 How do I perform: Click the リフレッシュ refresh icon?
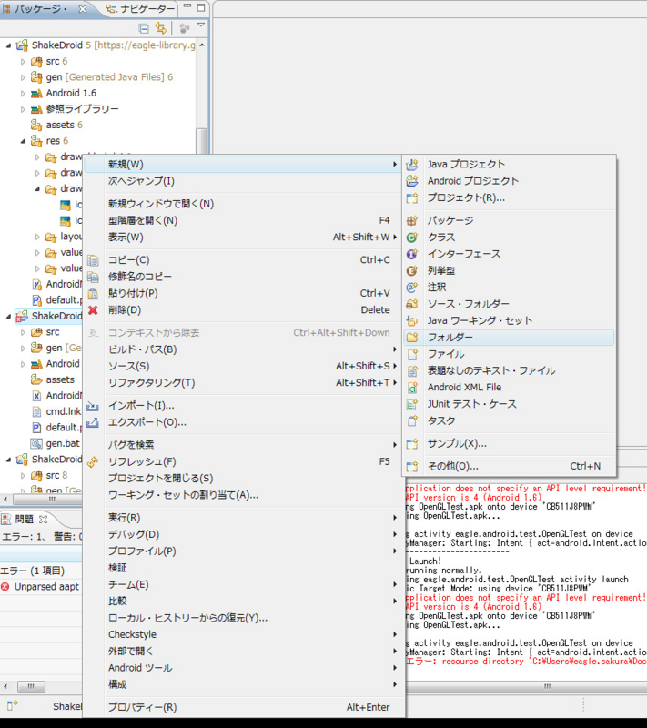pos(93,462)
